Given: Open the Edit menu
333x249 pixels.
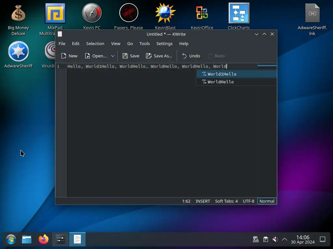Looking at the screenshot, I should (75, 44).
